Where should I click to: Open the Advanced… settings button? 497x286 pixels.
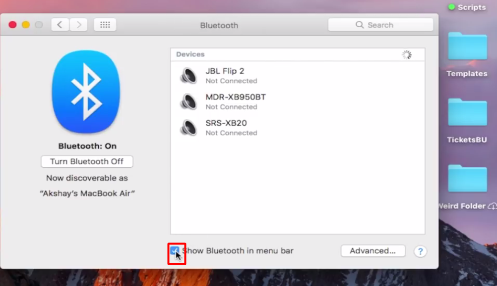pyautogui.click(x=373, y=251)
